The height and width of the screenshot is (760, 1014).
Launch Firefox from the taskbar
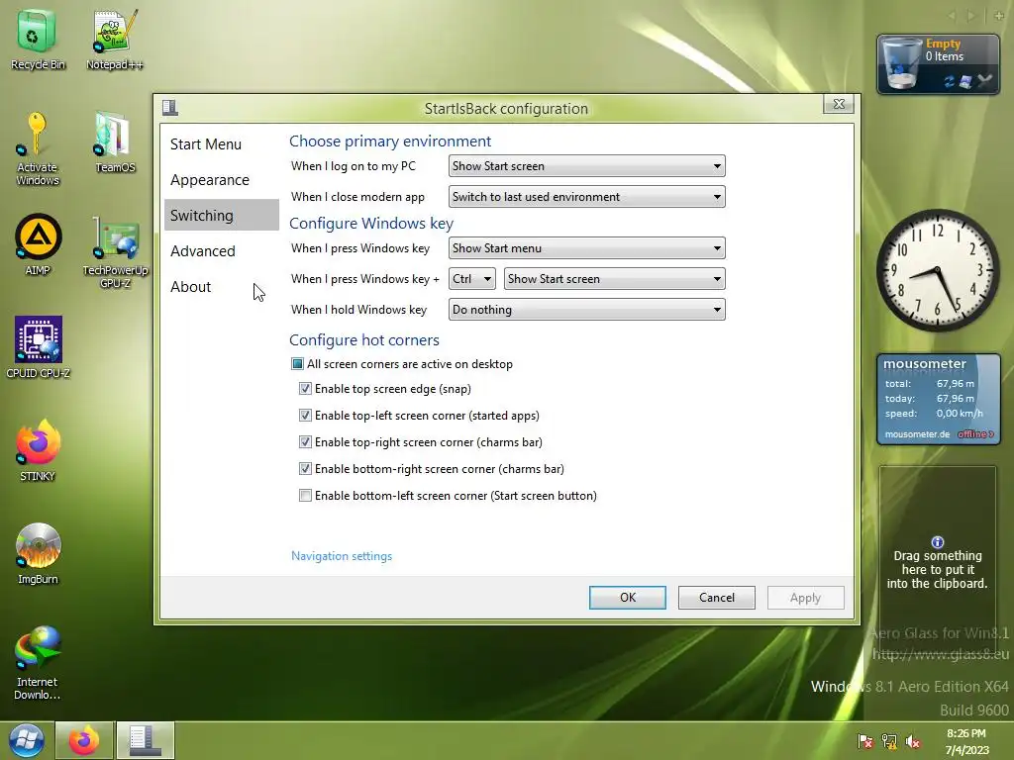[84, 740]
